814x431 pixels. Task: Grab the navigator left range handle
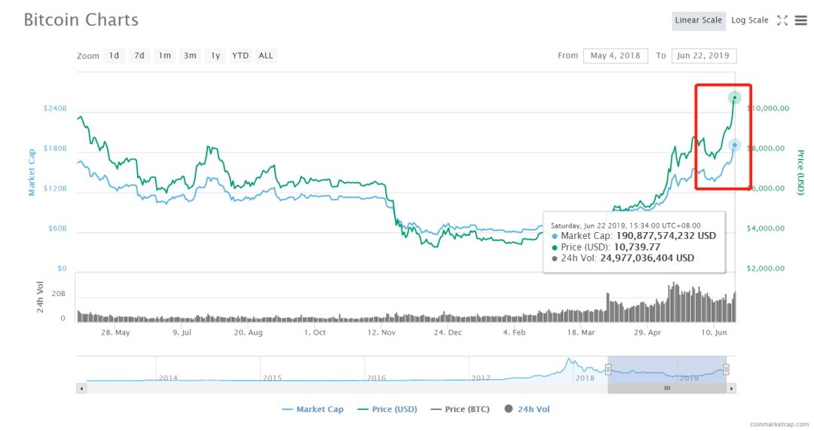click(x=608, y=369)
